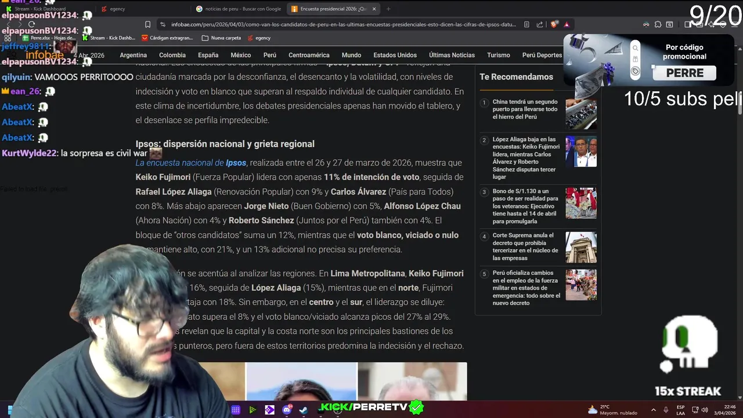743x418 pixels.
Task: Open Perú Deportes section in Infobae nav
Action: [x=542, y=55]
